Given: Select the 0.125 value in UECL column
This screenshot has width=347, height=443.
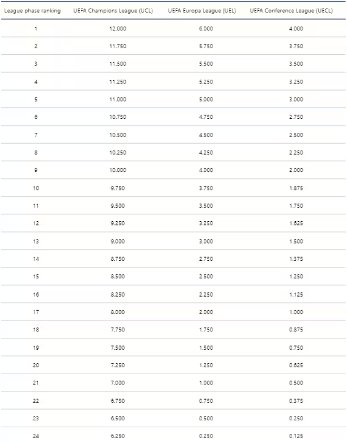Looking at the screenshot, I should pos(296,436).
